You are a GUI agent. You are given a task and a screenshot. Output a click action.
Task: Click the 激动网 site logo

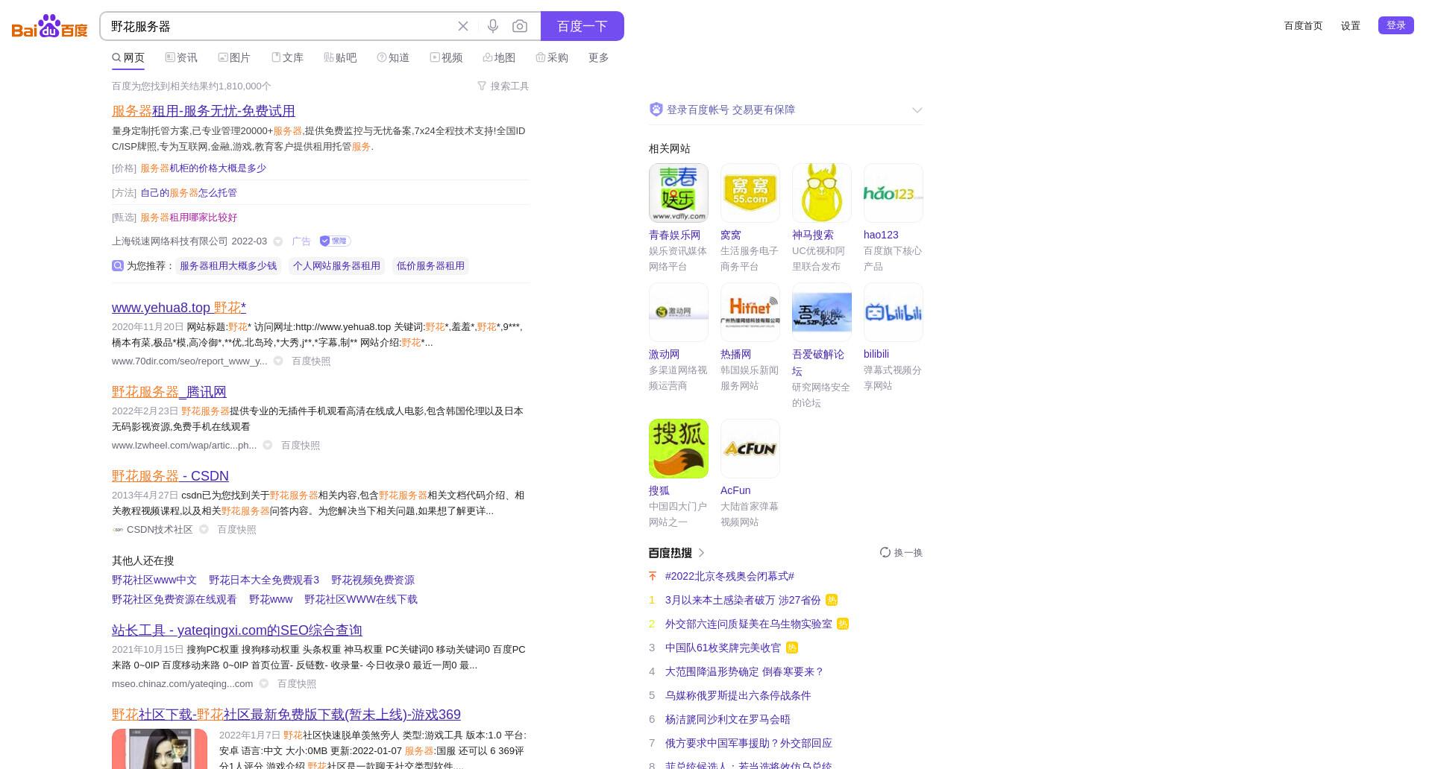coord(679,312)
